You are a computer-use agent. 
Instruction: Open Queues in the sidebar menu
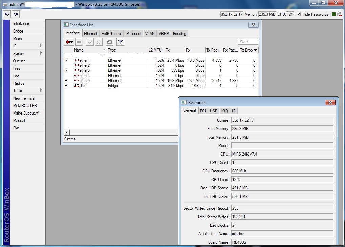27,61
